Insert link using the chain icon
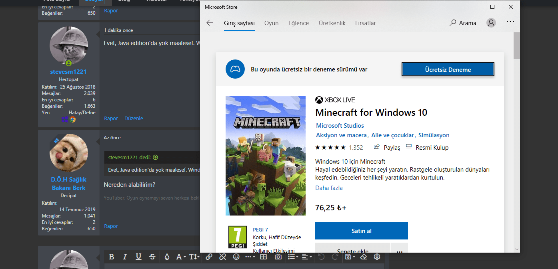The image size is (558, 269). click(209, 257)
